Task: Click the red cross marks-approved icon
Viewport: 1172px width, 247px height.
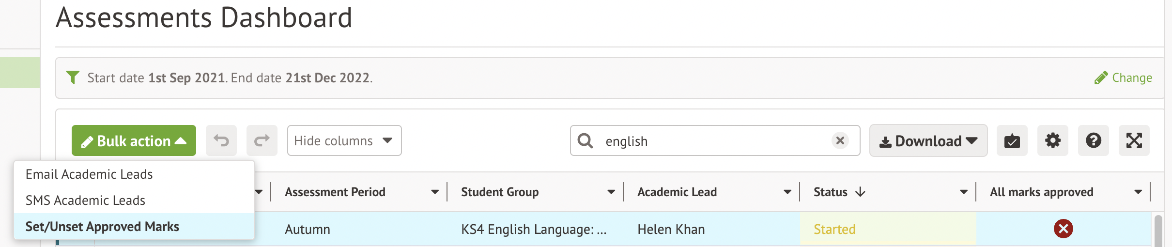Action: point(1063,229)
